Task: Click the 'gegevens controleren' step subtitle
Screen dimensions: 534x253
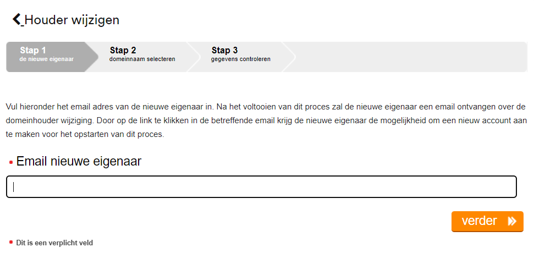Action: (241, 59)
